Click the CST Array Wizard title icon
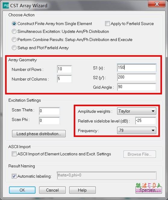Image resolution: width=168 pixels, height=200 pixels. 6,5
